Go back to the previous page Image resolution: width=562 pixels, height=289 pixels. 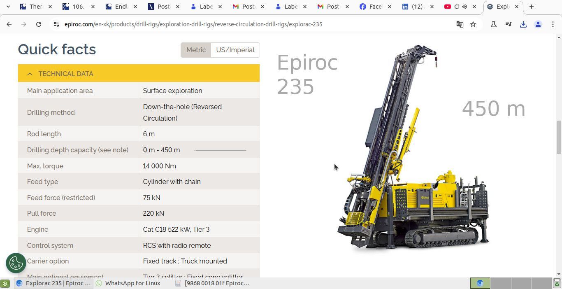pos(9,24)
